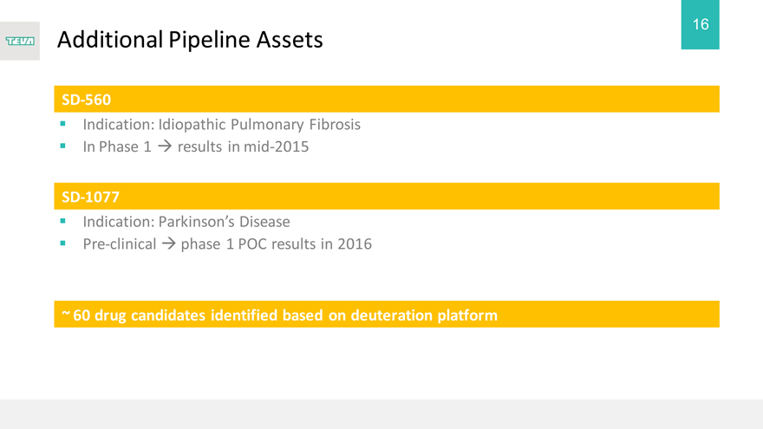Click the bullet marker beside "In Phase 1"
Screen dimensions: 763x429
pos(64,146)
